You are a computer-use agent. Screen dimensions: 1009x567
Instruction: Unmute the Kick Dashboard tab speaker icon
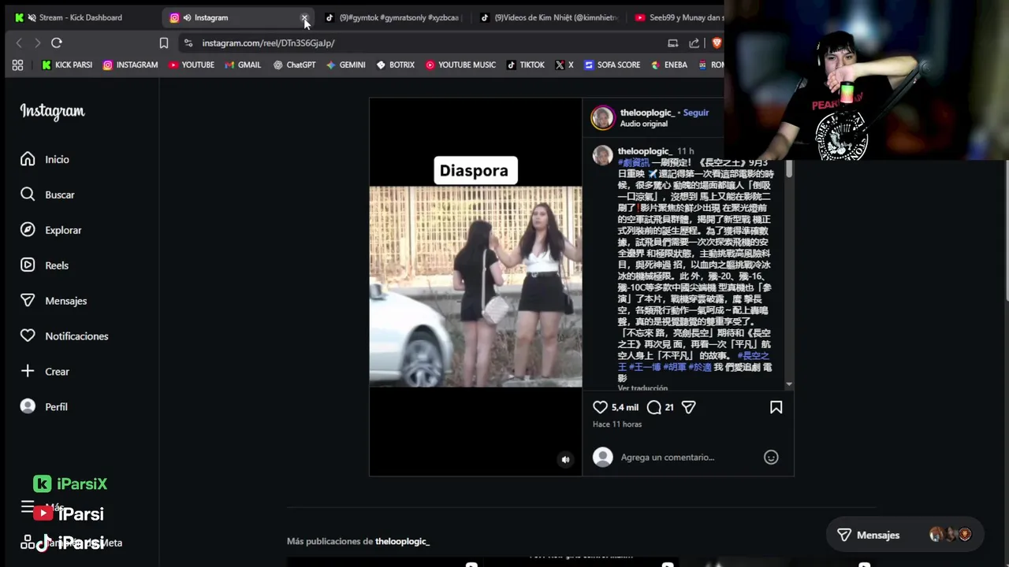31,17
